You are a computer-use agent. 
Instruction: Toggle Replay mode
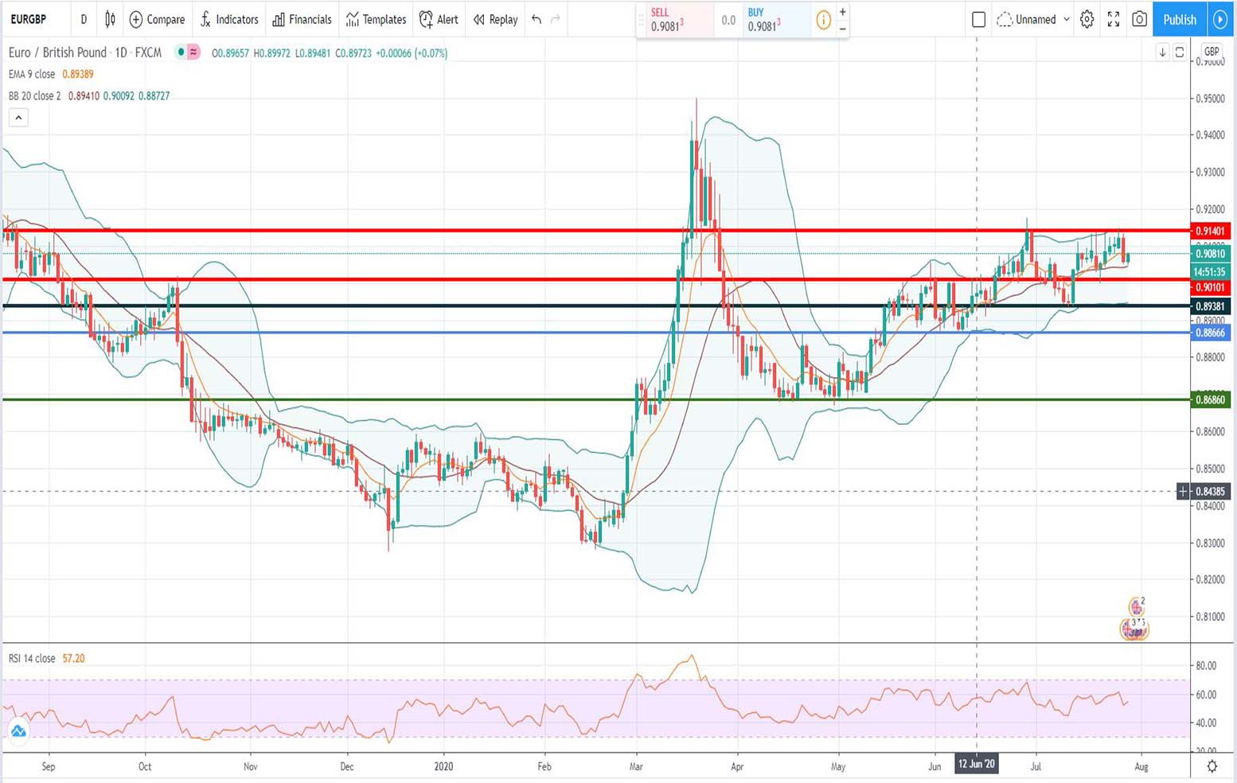[x=495, y=19]
